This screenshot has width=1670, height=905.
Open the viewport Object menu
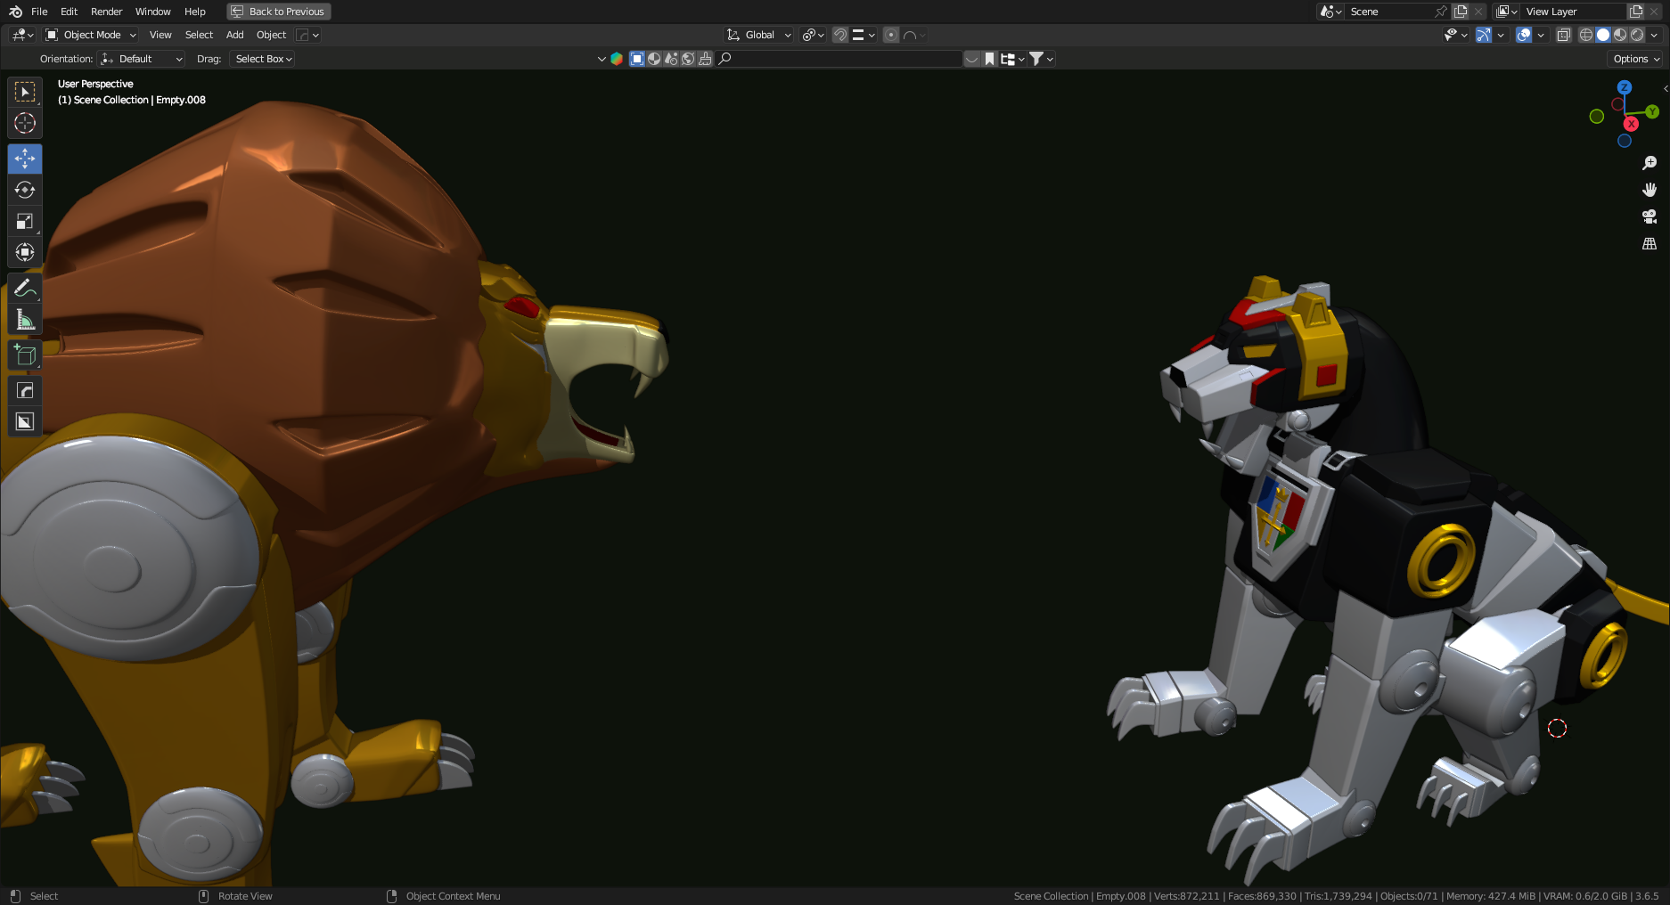point(271,35)
